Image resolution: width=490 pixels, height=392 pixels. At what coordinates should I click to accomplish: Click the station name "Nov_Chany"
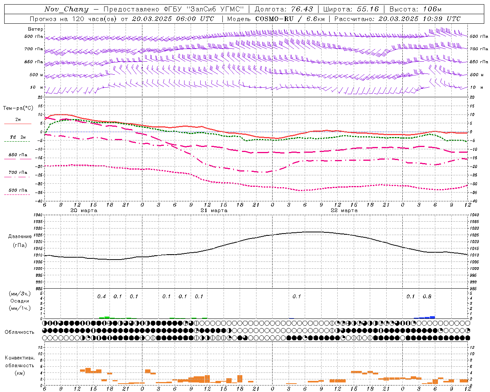(66, 9)
